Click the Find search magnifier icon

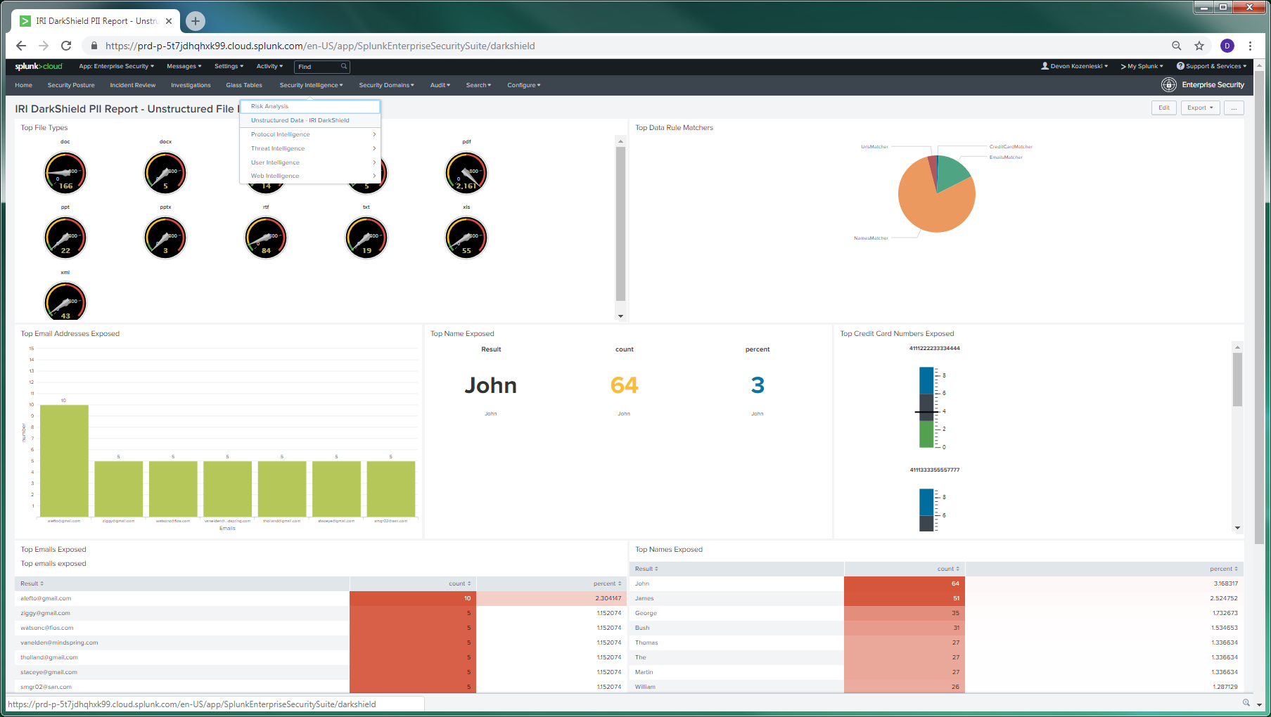click(x=344, y=67)
